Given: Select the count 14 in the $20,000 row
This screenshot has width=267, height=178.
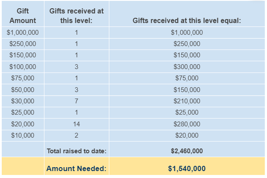Looking at the screenshot, I should coord(77,124).
